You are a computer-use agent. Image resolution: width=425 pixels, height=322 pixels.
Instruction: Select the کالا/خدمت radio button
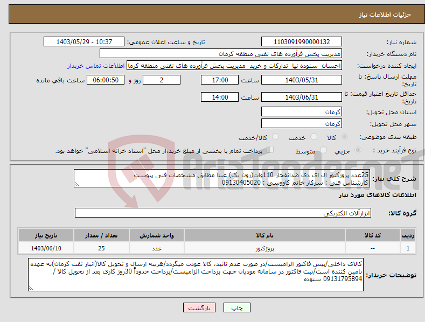(x=275, y=137)
